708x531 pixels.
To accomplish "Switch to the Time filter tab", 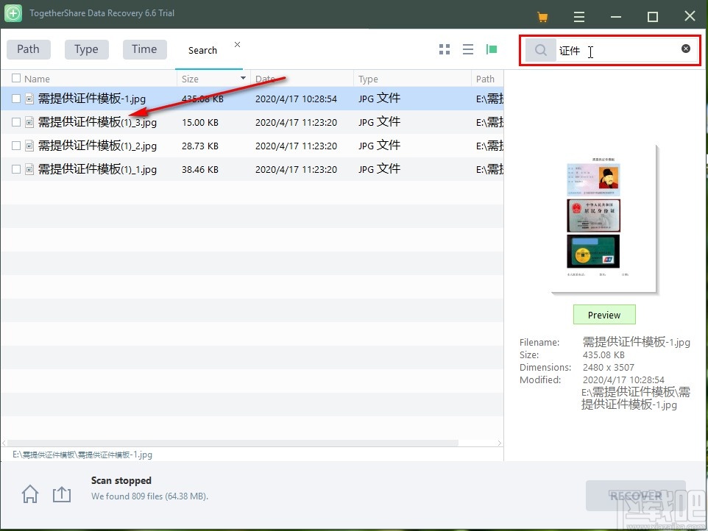I will tap(144, 49).
